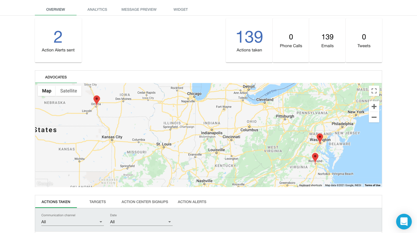Switch back to standard Map view
417x233 pixels.
click(x=47, y=91)
